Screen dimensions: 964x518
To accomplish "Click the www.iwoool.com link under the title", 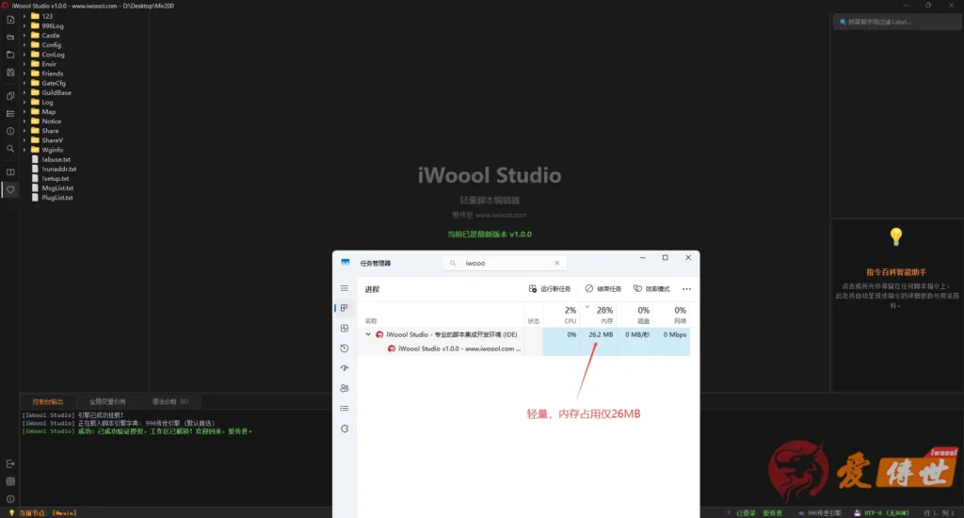I will [501, 216].
